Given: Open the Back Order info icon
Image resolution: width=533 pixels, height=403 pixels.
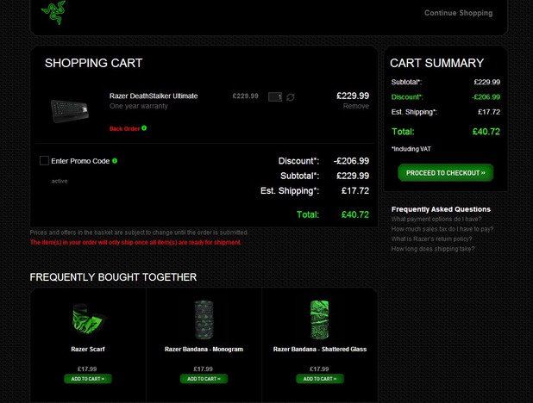Looking at the screenshot, I should point(144,128).
